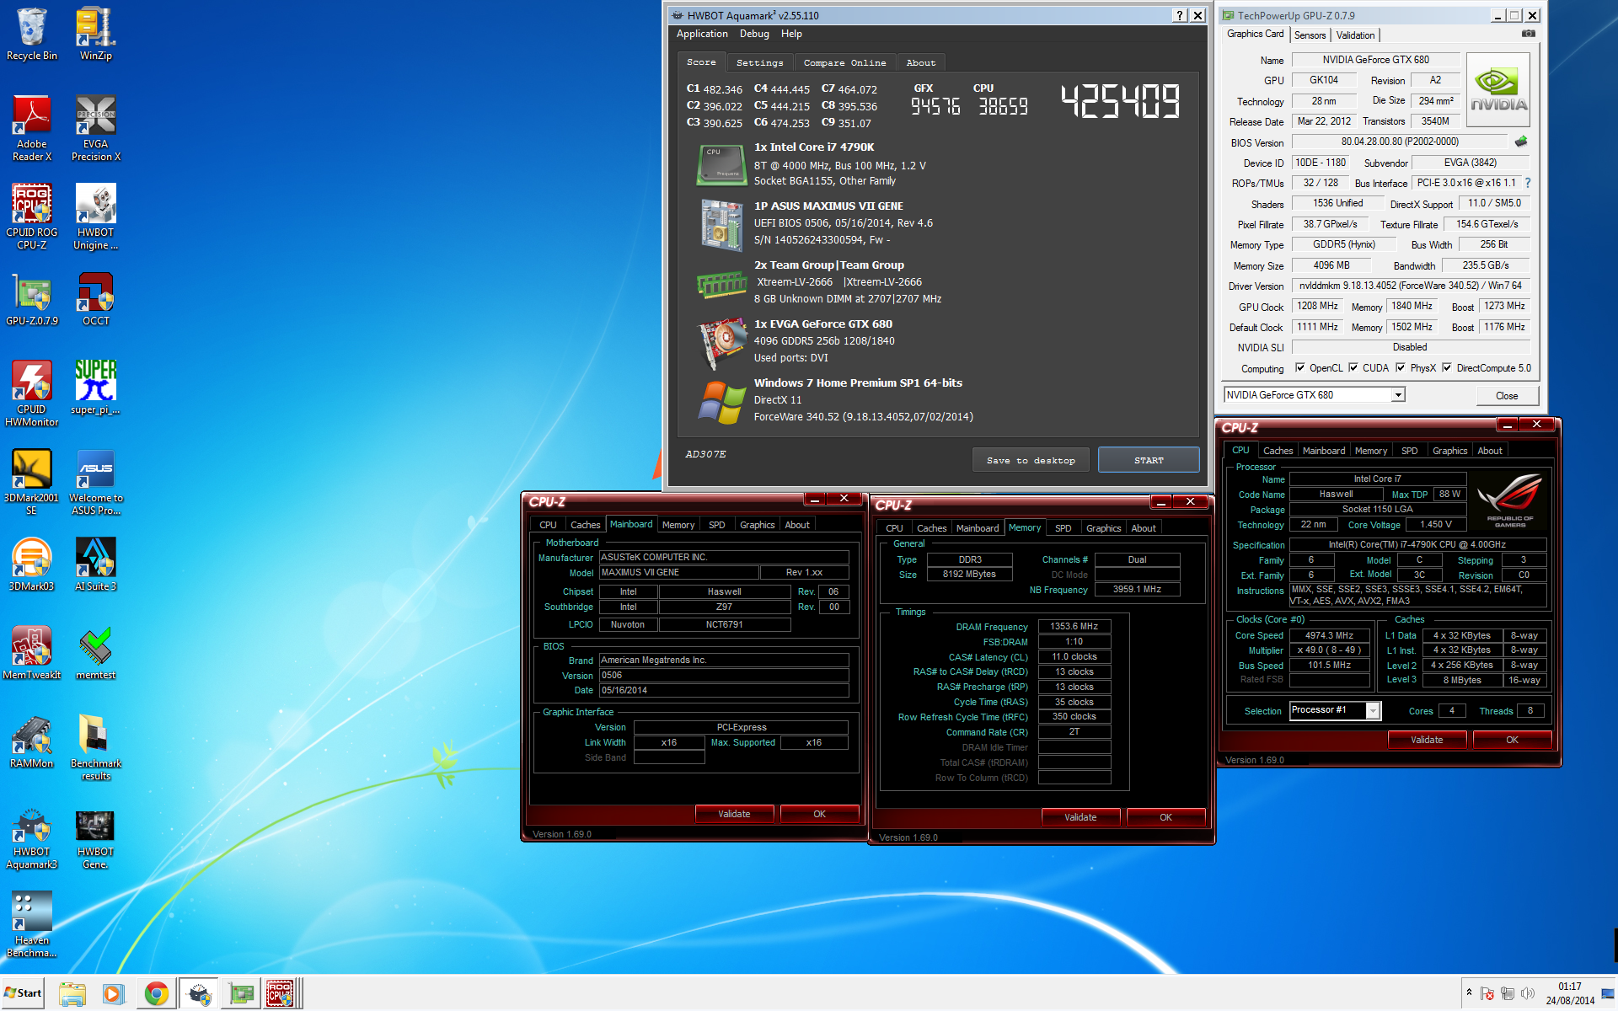Click Validate in CPU-Z CPU window
This screenshot has width=1618, height=1011.
(x=1427, y=740)
